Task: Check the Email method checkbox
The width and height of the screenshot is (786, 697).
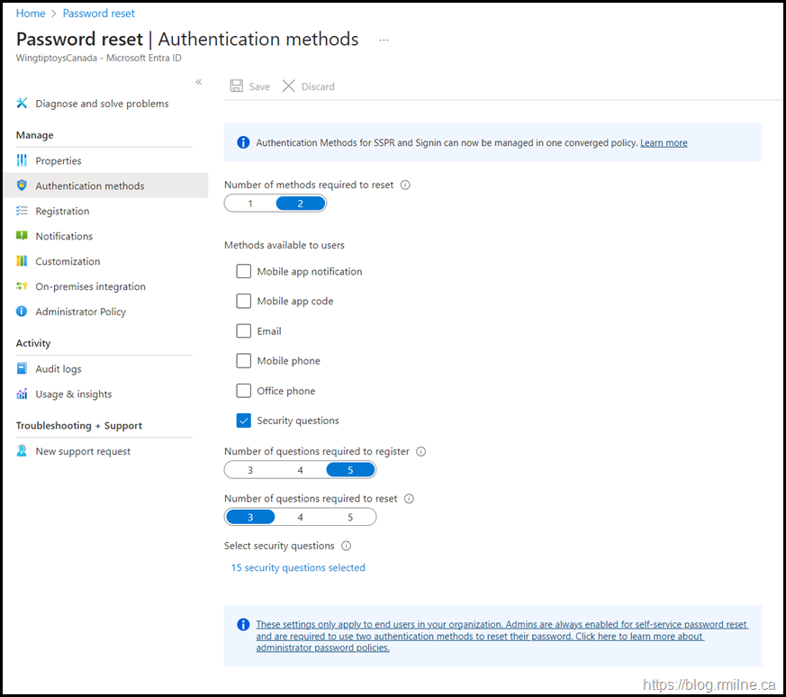Action: [x=244, y=330]
